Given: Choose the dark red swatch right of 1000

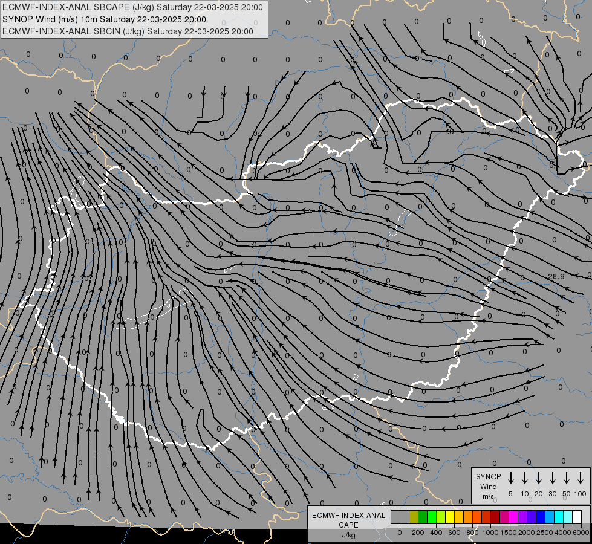Looking at the screenshot, I should click(495, 517).
